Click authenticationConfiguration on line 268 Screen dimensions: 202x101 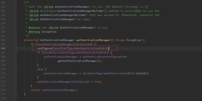coord(105,57)
